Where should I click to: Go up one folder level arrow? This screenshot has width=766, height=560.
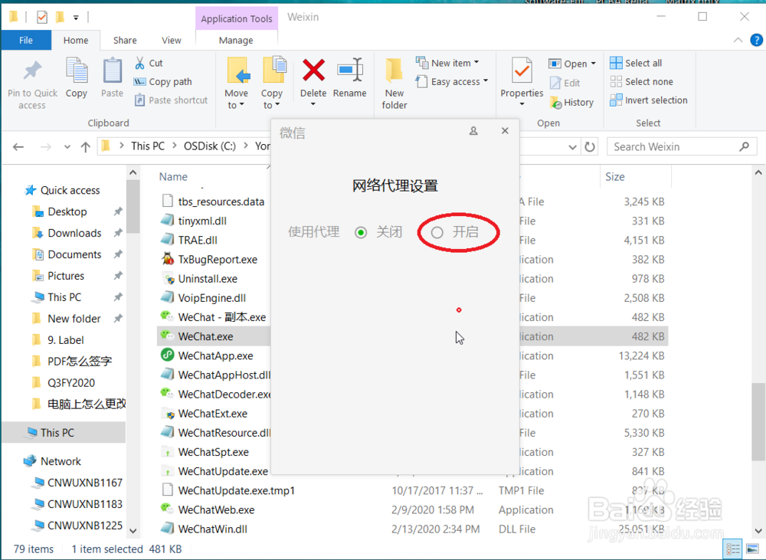click(x=86, y=146)
